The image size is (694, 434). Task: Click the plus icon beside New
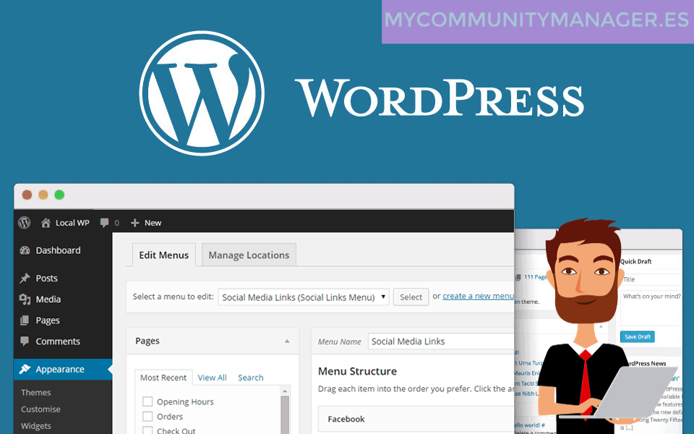[x=135, y=223]
